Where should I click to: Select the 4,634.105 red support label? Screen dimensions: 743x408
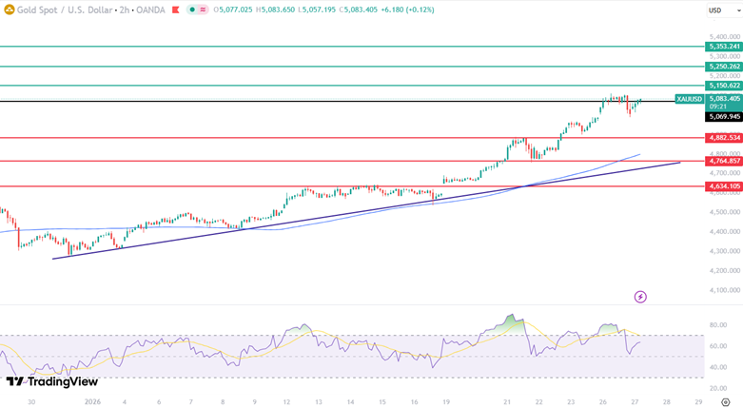723,186
